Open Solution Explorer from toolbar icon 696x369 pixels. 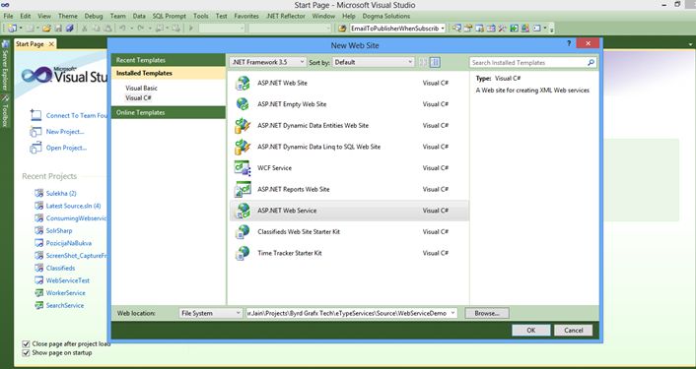pos(456,29)
